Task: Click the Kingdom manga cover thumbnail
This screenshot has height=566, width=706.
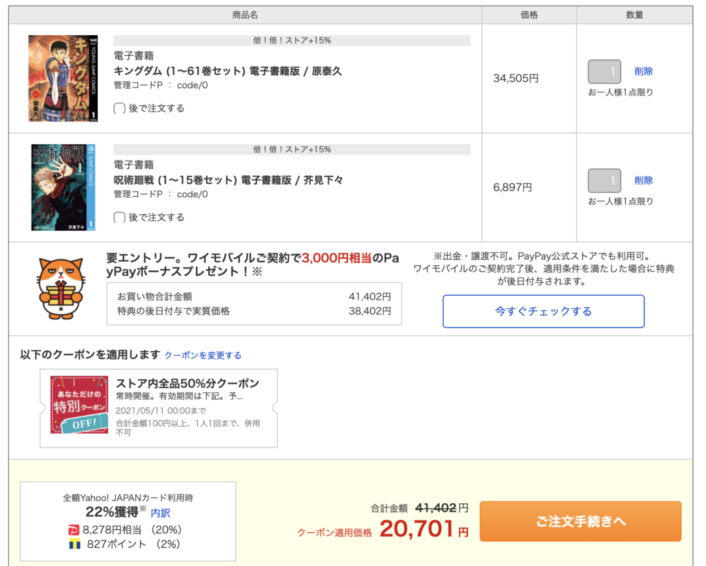Action: pyautogui.click(x=63, y=79)
